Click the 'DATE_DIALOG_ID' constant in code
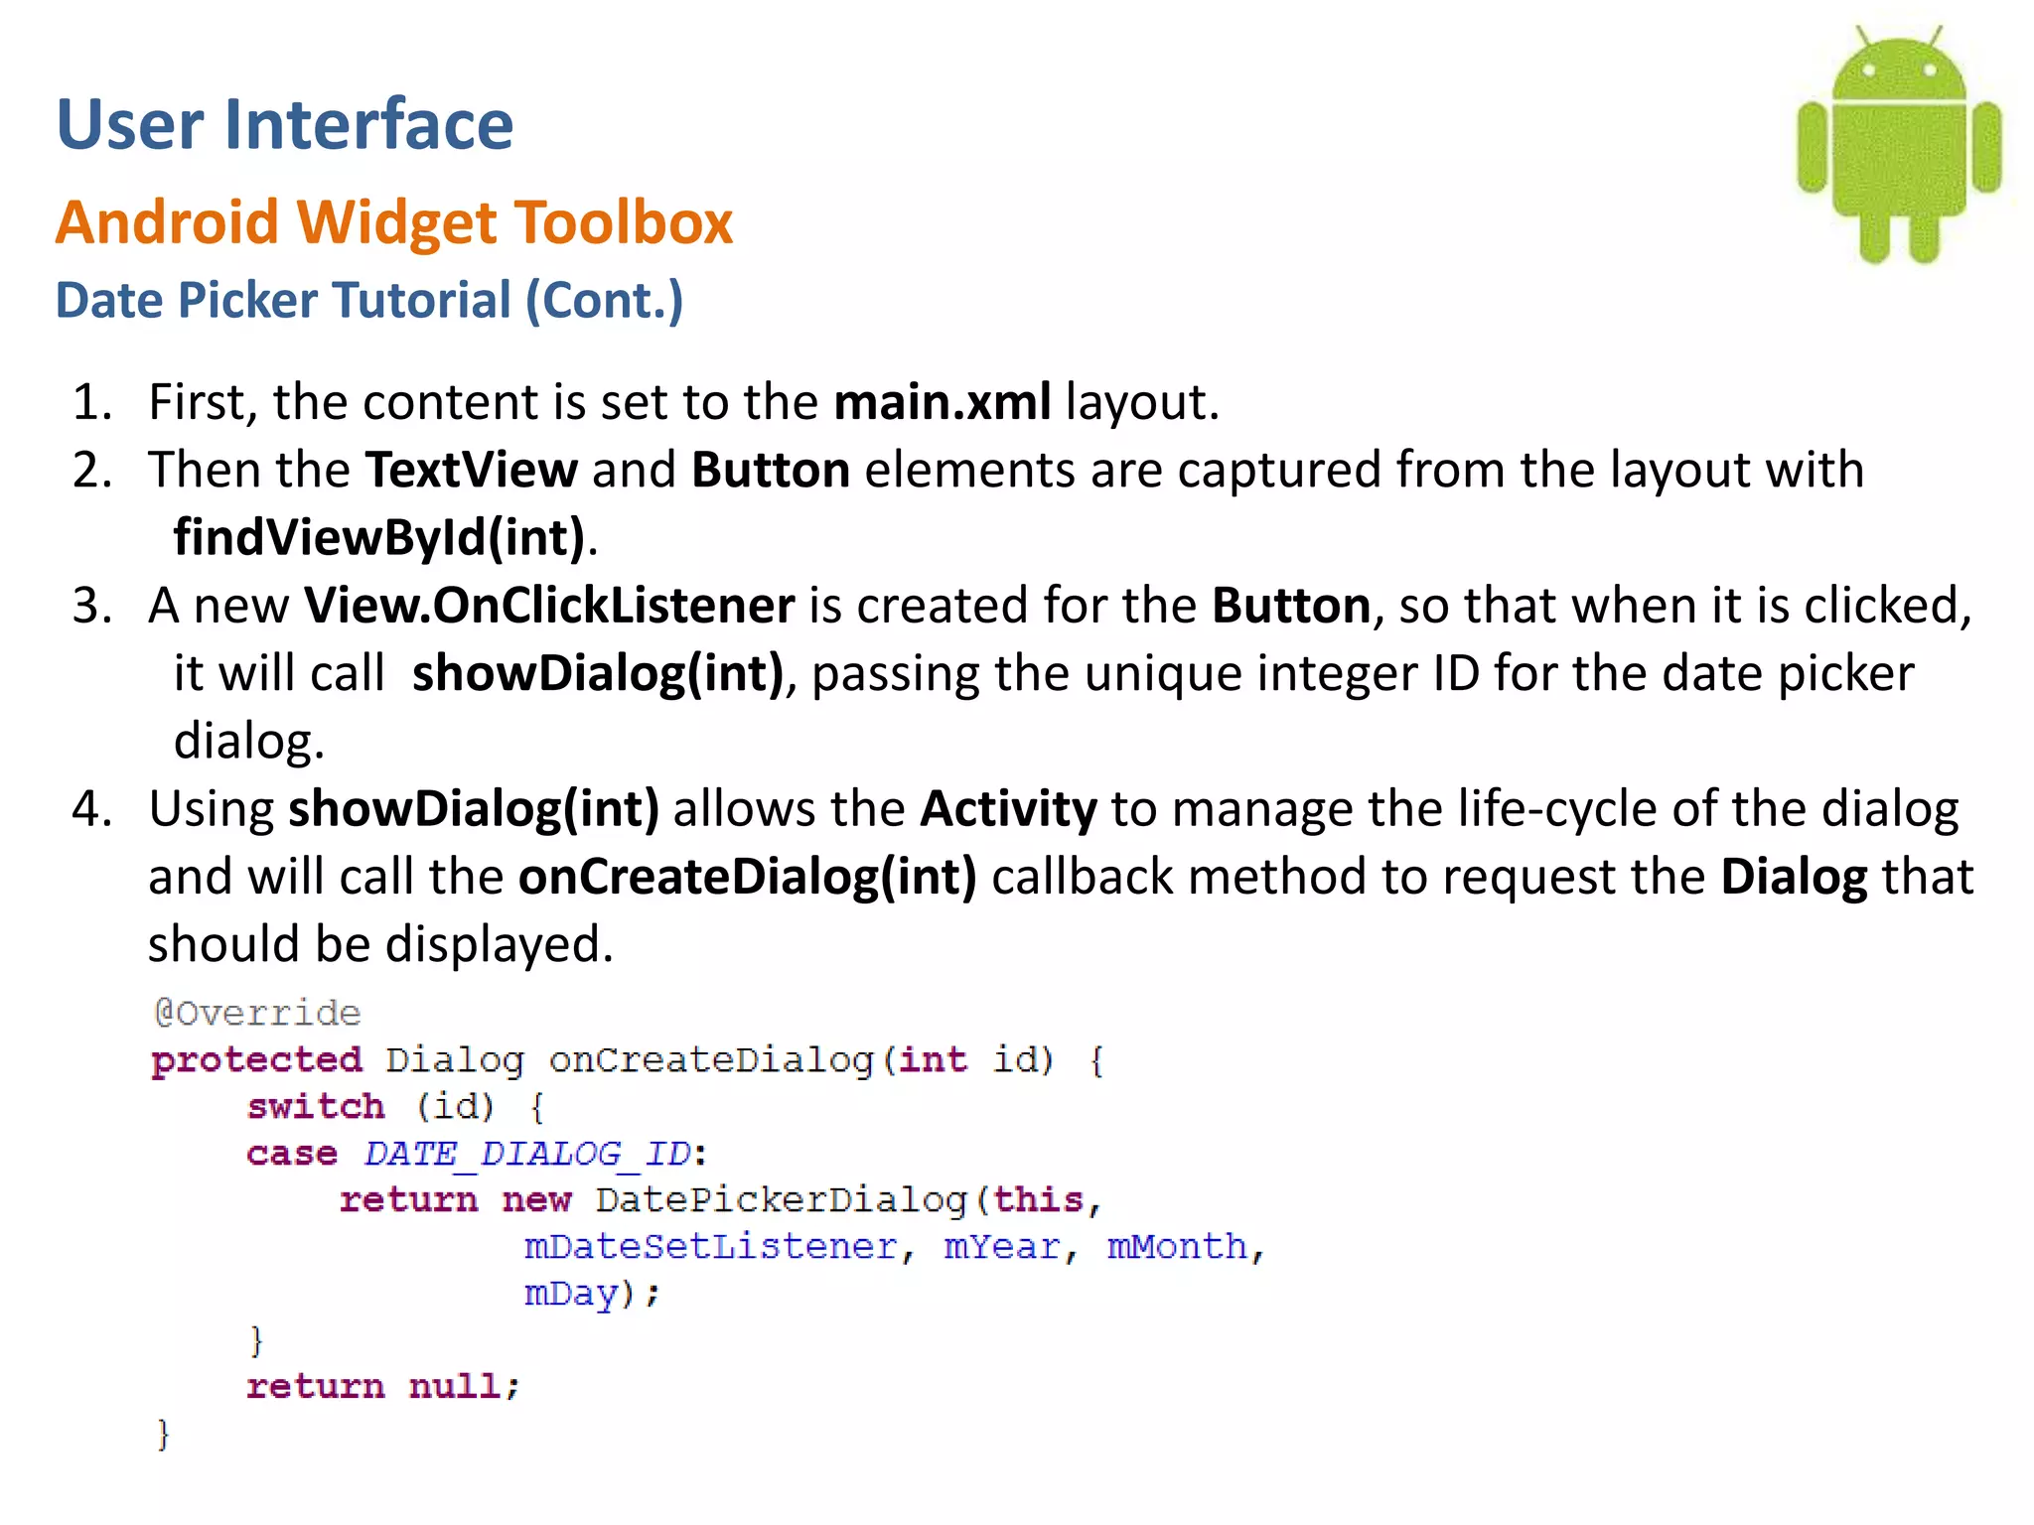2034x1525 pixels. (526, 1154)
